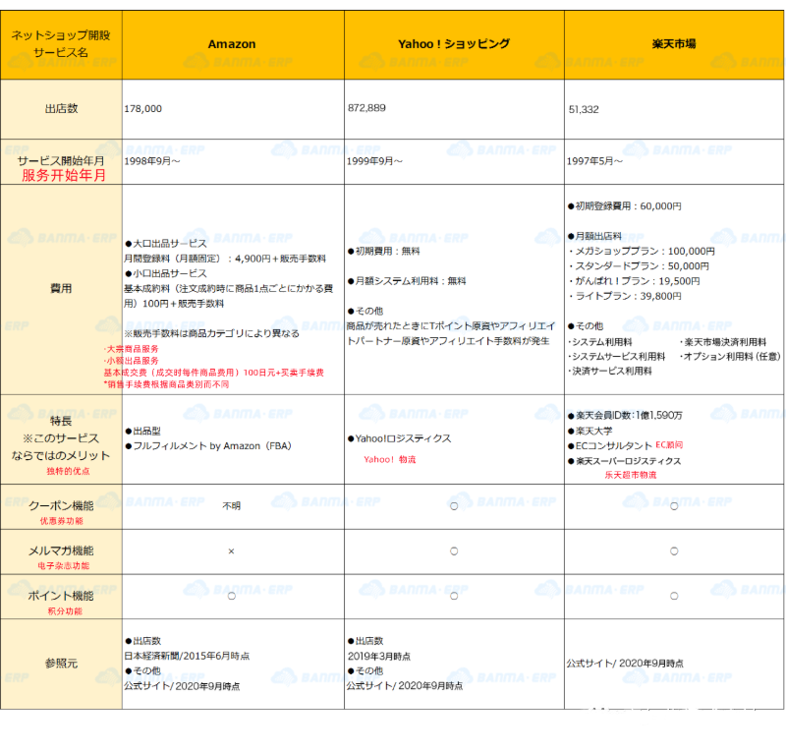This screenshot has width=786, height=753.
Task: Click the 決済サービス利用料 item
Action: (610, 371)
